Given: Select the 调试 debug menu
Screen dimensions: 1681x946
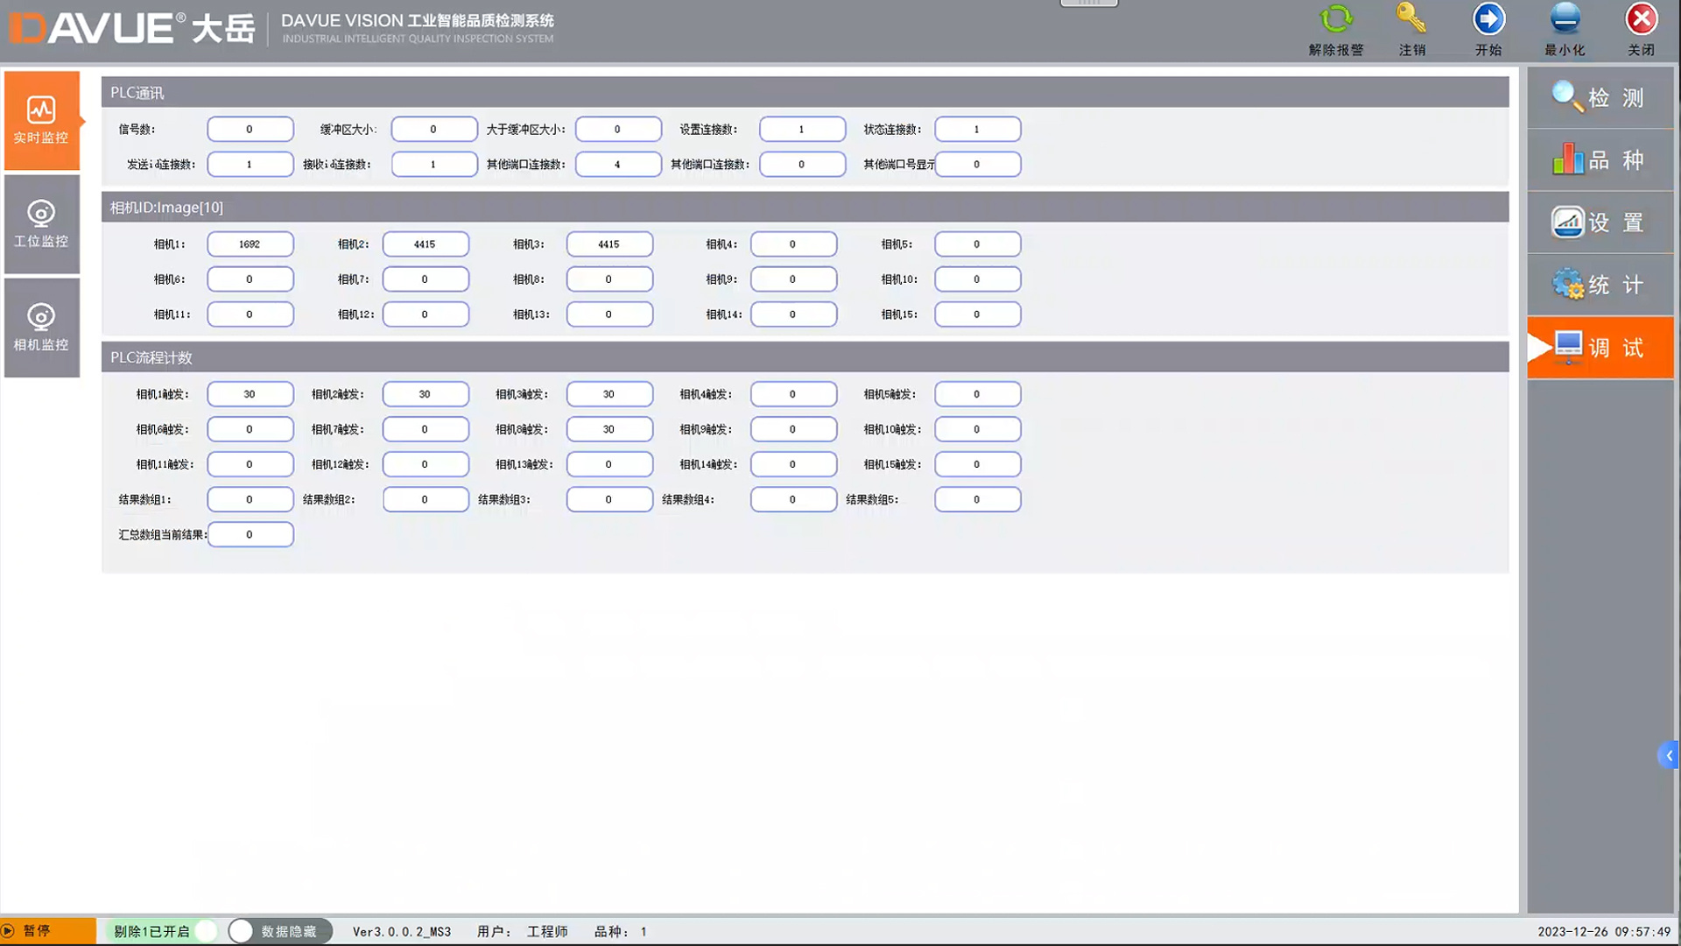Looking at the screenshot, I should coord(1600,348).
